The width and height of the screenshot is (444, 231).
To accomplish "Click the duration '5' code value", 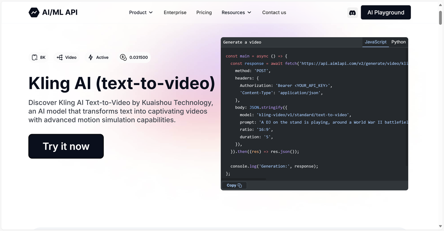I will tap(267, 137).
